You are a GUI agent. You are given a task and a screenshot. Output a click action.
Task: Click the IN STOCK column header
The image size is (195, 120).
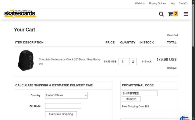[147, 43]
